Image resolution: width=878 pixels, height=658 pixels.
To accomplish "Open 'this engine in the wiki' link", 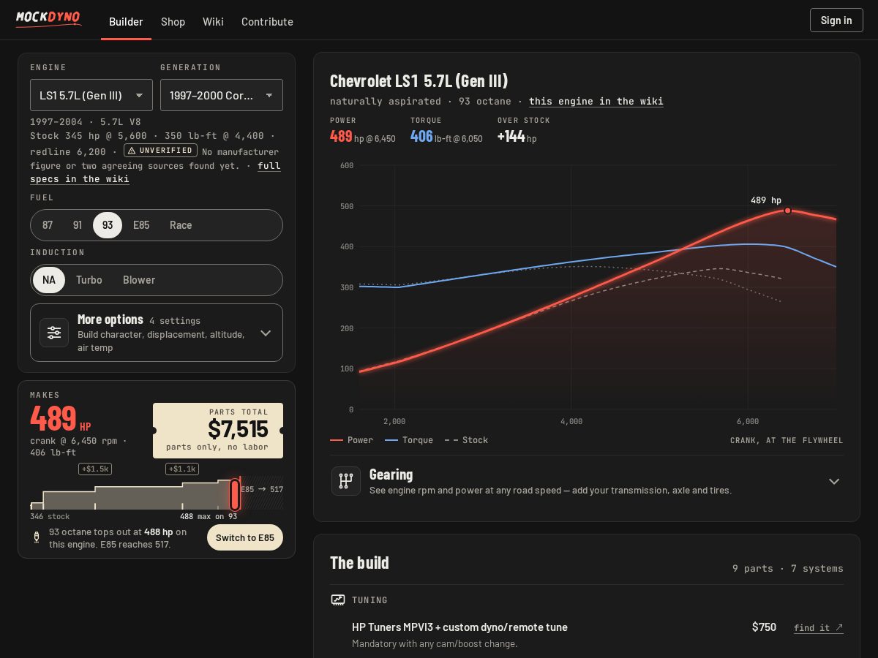I will [596, 101].
